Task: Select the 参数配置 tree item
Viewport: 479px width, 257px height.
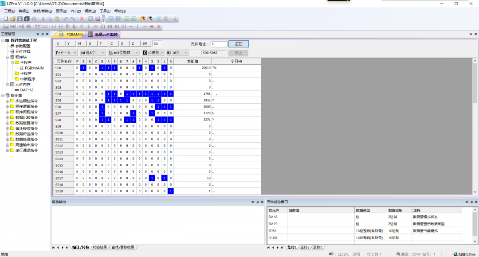Action: click(x=23, y=46)
